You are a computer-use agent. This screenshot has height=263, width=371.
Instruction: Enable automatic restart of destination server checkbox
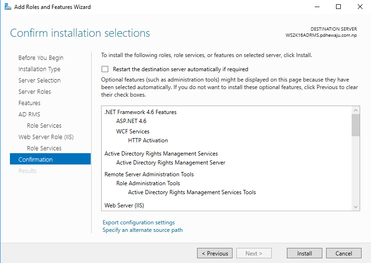[105, 69]
